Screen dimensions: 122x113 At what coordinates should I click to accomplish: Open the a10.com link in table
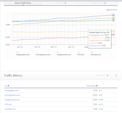click(x=8, y=104)
